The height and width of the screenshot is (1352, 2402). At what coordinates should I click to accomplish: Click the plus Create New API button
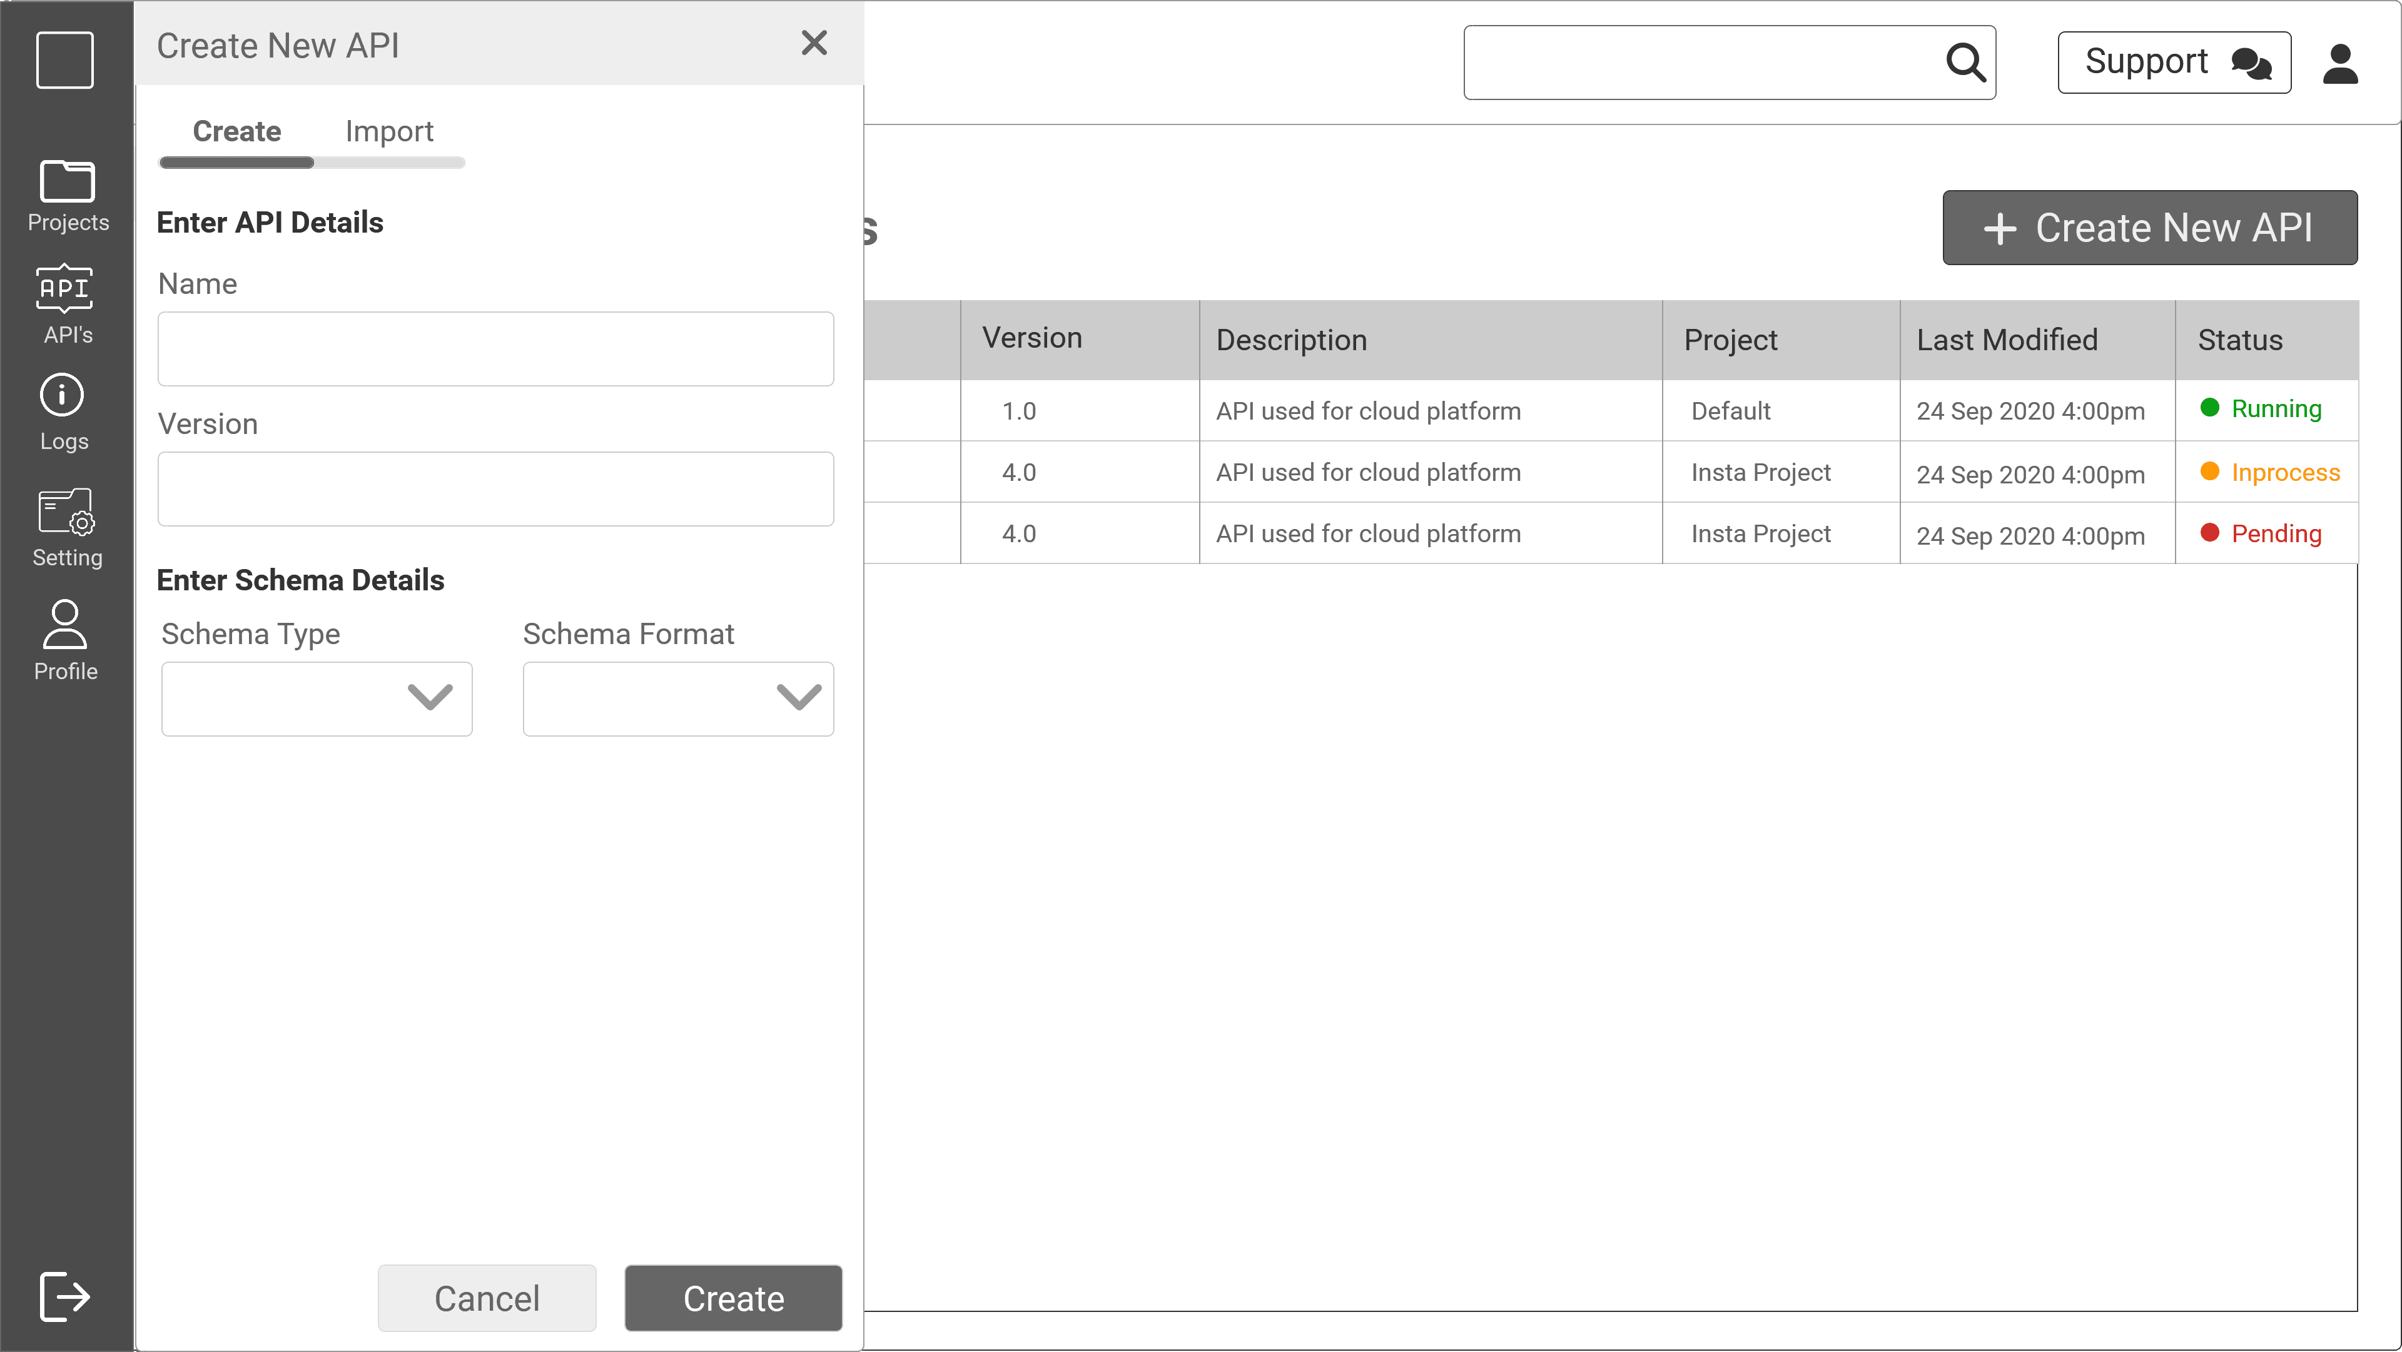[x=2149, y=228]
